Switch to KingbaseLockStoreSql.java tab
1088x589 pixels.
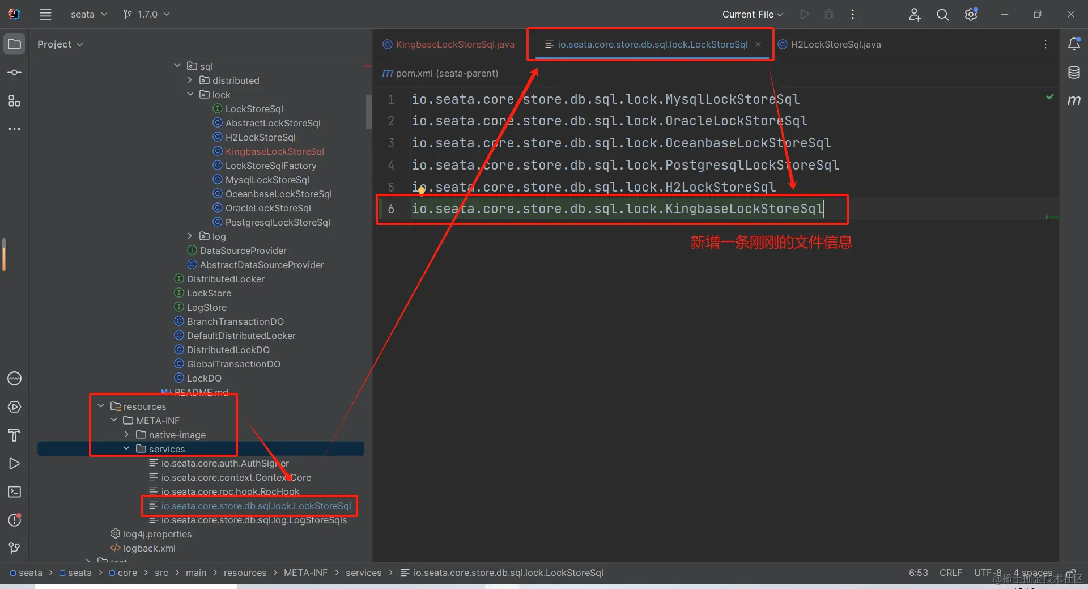pyautogui.click(x=449, y=44)
